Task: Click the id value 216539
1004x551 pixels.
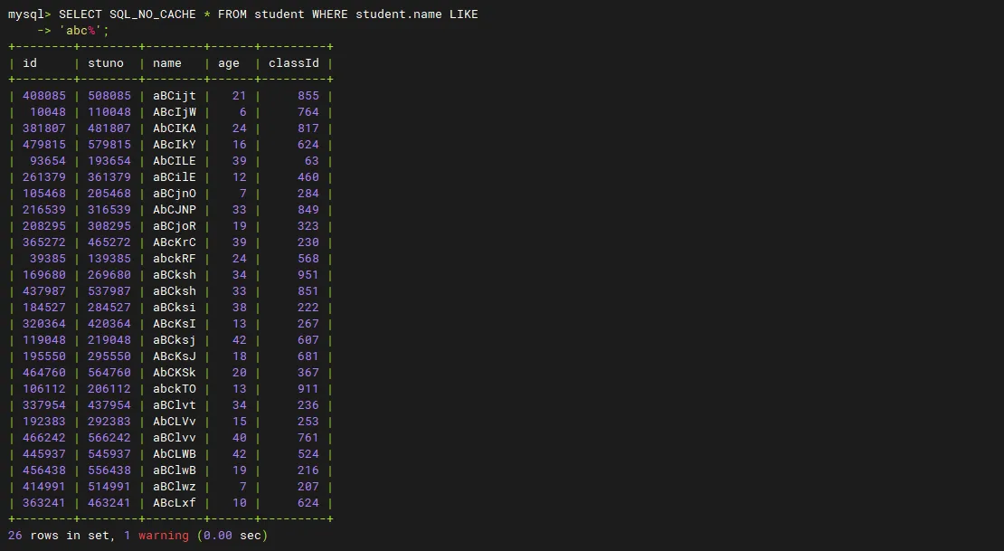Action: pos(43,210)
